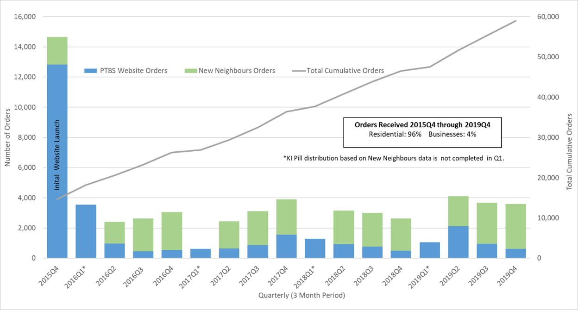
Task: Click the blue 2018Q1* bar
Action: (315, 248)
